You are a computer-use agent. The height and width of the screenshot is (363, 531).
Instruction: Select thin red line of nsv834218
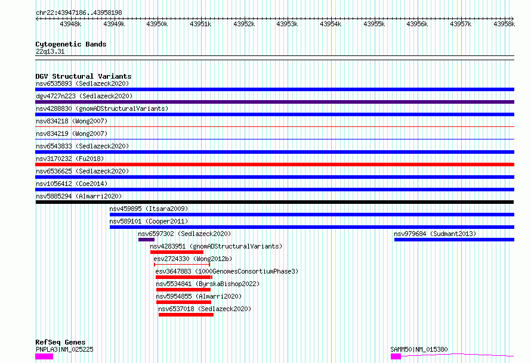point(274,127)
